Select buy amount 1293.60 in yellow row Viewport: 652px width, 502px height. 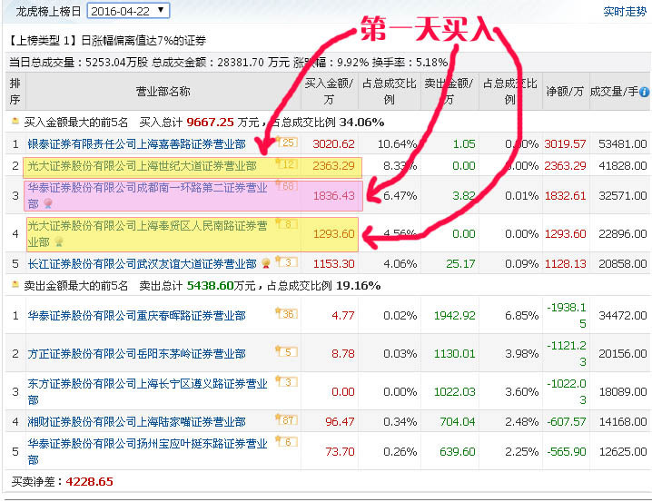333,234
